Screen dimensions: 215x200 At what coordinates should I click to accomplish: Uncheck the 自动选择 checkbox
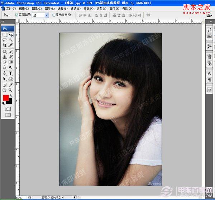[x=16, y=15]
